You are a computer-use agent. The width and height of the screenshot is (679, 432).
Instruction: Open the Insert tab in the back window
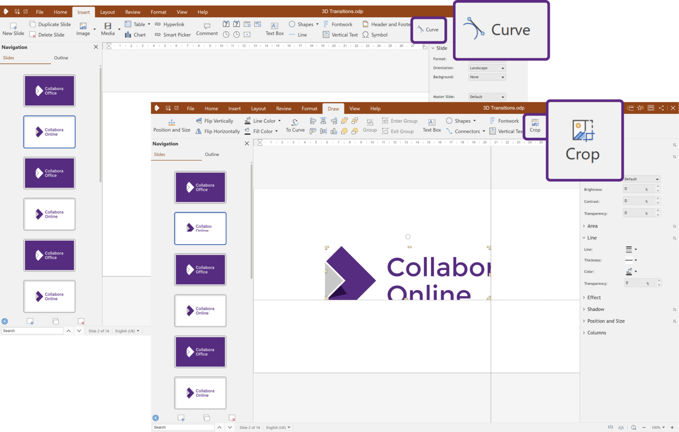pyautogui.click(x=84, y=12)
